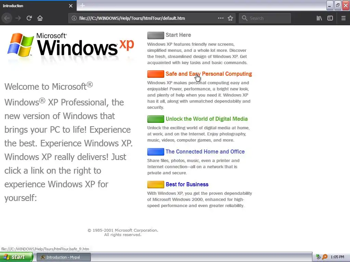Click the copyright 1985-2001 Microsoft Corporation text
Image resolution: width=350 pixels, height=262 pixels.
pos(123,230)
